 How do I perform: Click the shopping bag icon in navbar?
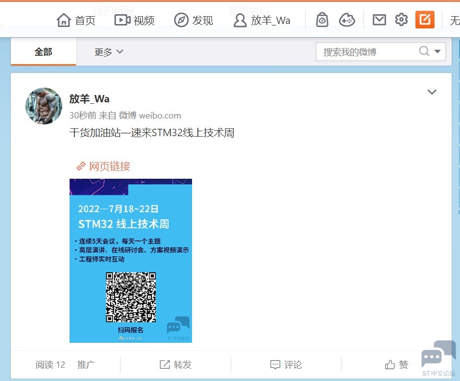322,20
